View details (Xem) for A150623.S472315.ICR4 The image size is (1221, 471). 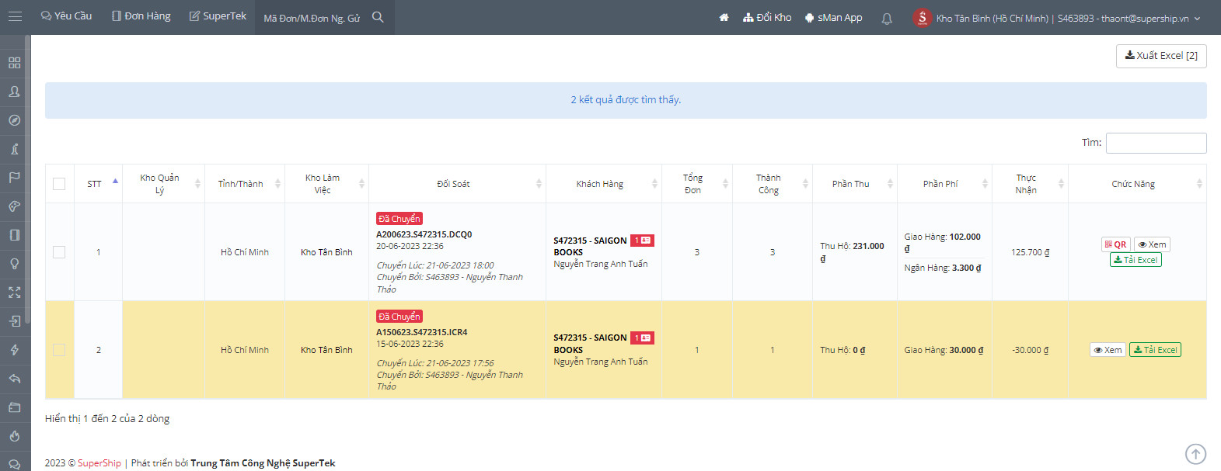click(1108, 350)
